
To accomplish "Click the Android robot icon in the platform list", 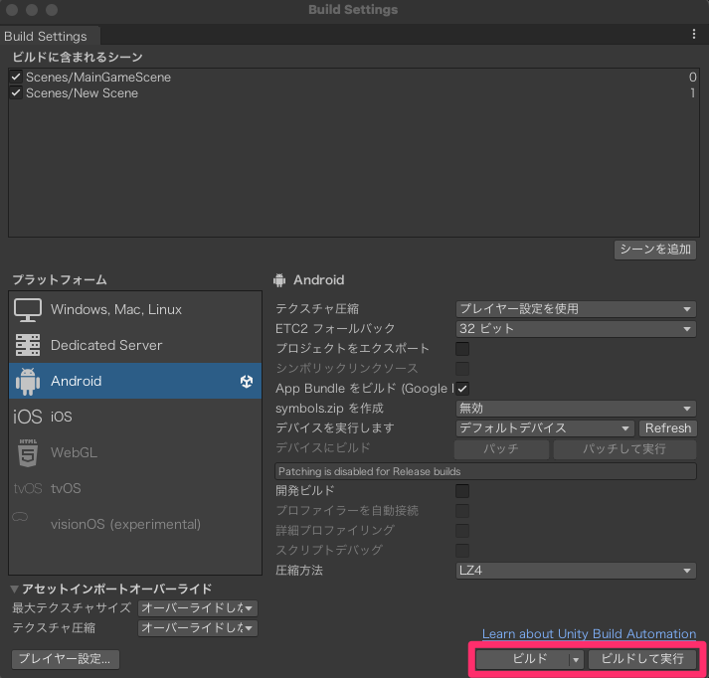I will point(28,382).
